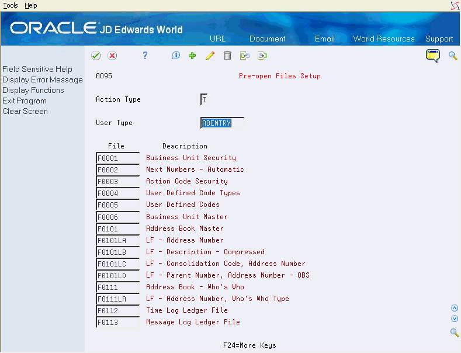Click F24=More Keys text
The height and width of the screenshot is (353, 461).
[x=249, y=345]
